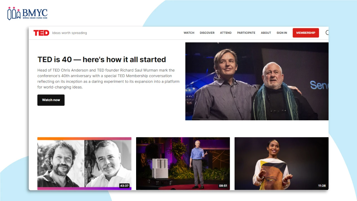Open the hero image of two men

click(257, 81)
